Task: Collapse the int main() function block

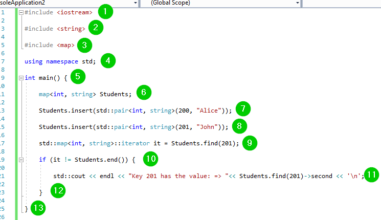Action: pos(20,78)
